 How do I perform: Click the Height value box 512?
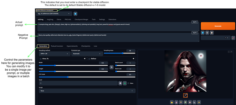(x=103, y=69)
